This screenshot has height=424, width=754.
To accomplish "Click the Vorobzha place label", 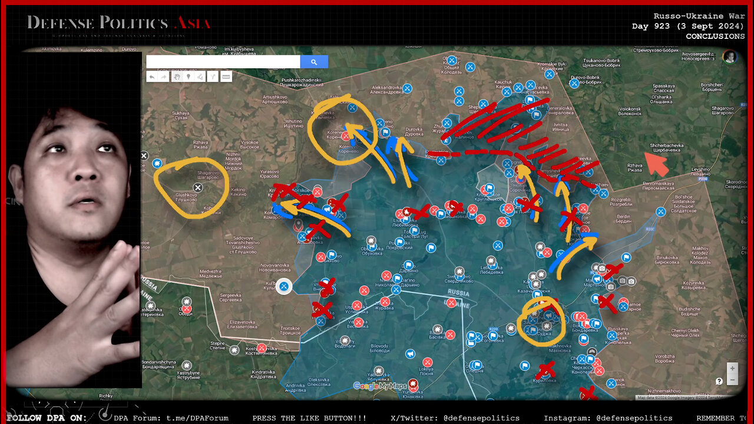I will coord(664,359).
